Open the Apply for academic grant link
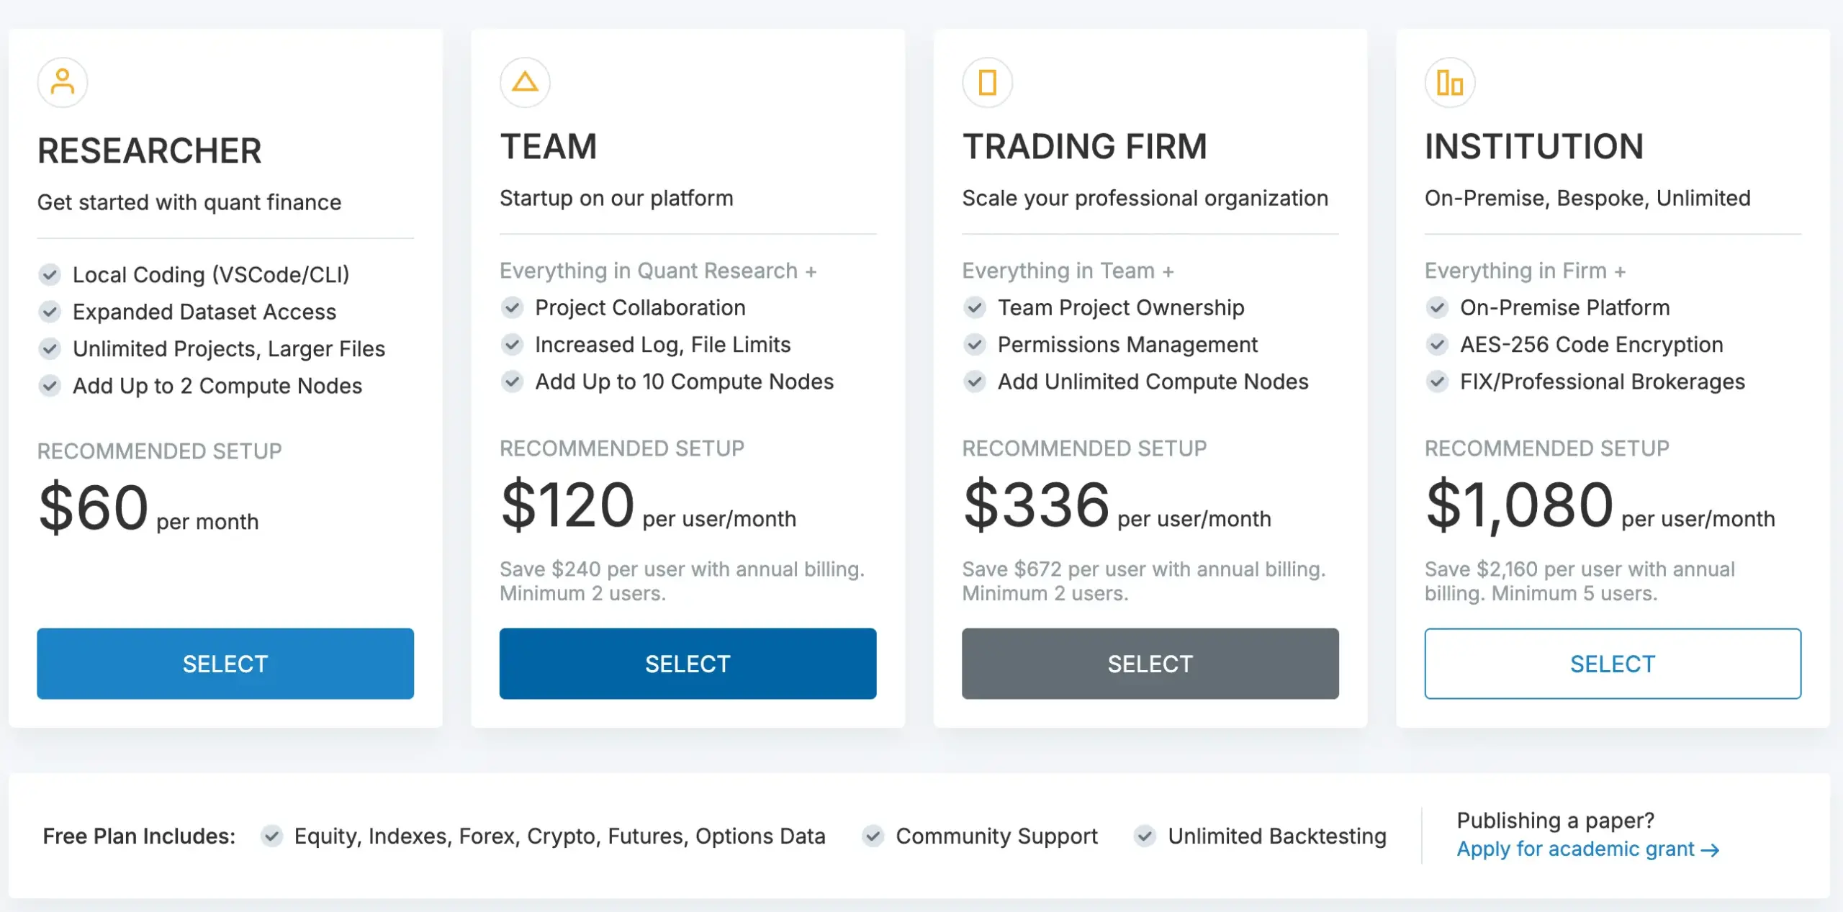The image size is (1843, 912). (x=1575, y=849)
